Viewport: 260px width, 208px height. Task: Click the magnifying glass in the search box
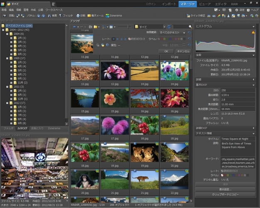click(190, 27)
